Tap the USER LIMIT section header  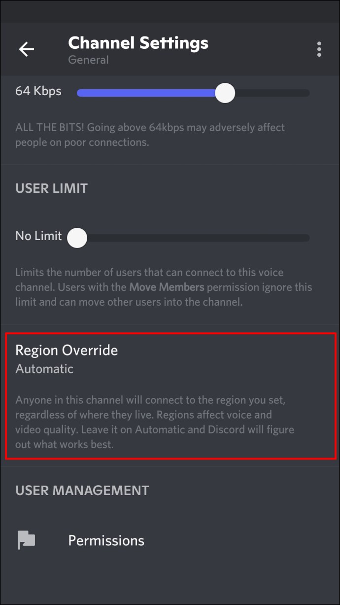pos(51,188)
